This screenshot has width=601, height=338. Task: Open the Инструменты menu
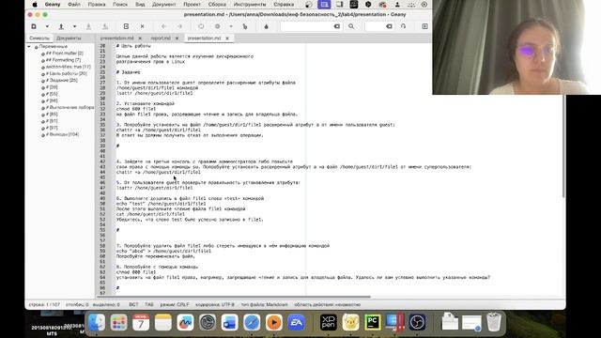tap(250, 5)
